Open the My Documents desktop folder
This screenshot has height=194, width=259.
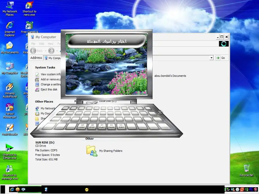pos(10,48)
